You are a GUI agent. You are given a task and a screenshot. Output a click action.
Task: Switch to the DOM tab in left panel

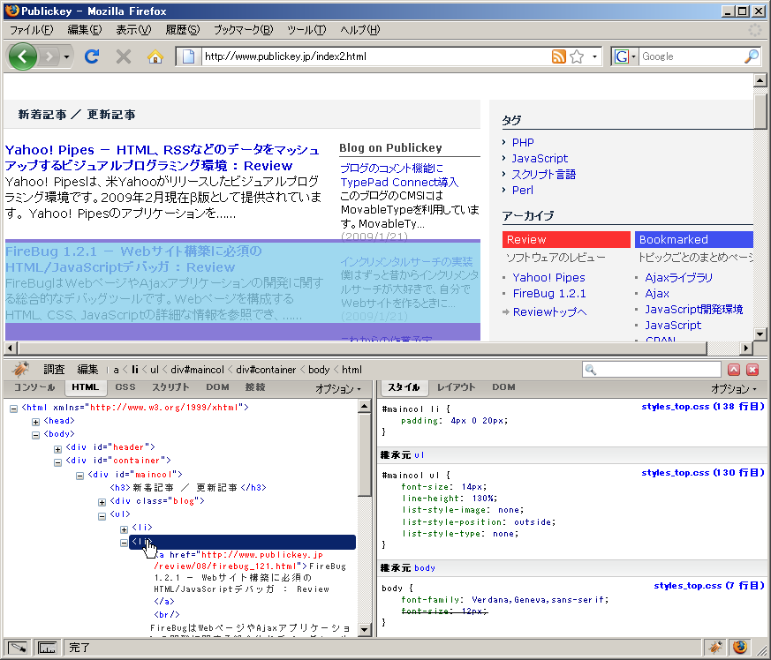coord(217,387)
